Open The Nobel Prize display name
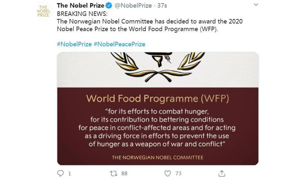This screenshot has width=297, height=181. point(81,5)
